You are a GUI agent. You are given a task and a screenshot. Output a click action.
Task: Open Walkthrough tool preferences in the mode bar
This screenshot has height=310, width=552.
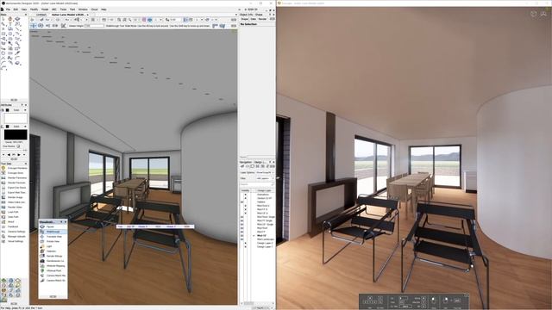pos(63,26)
